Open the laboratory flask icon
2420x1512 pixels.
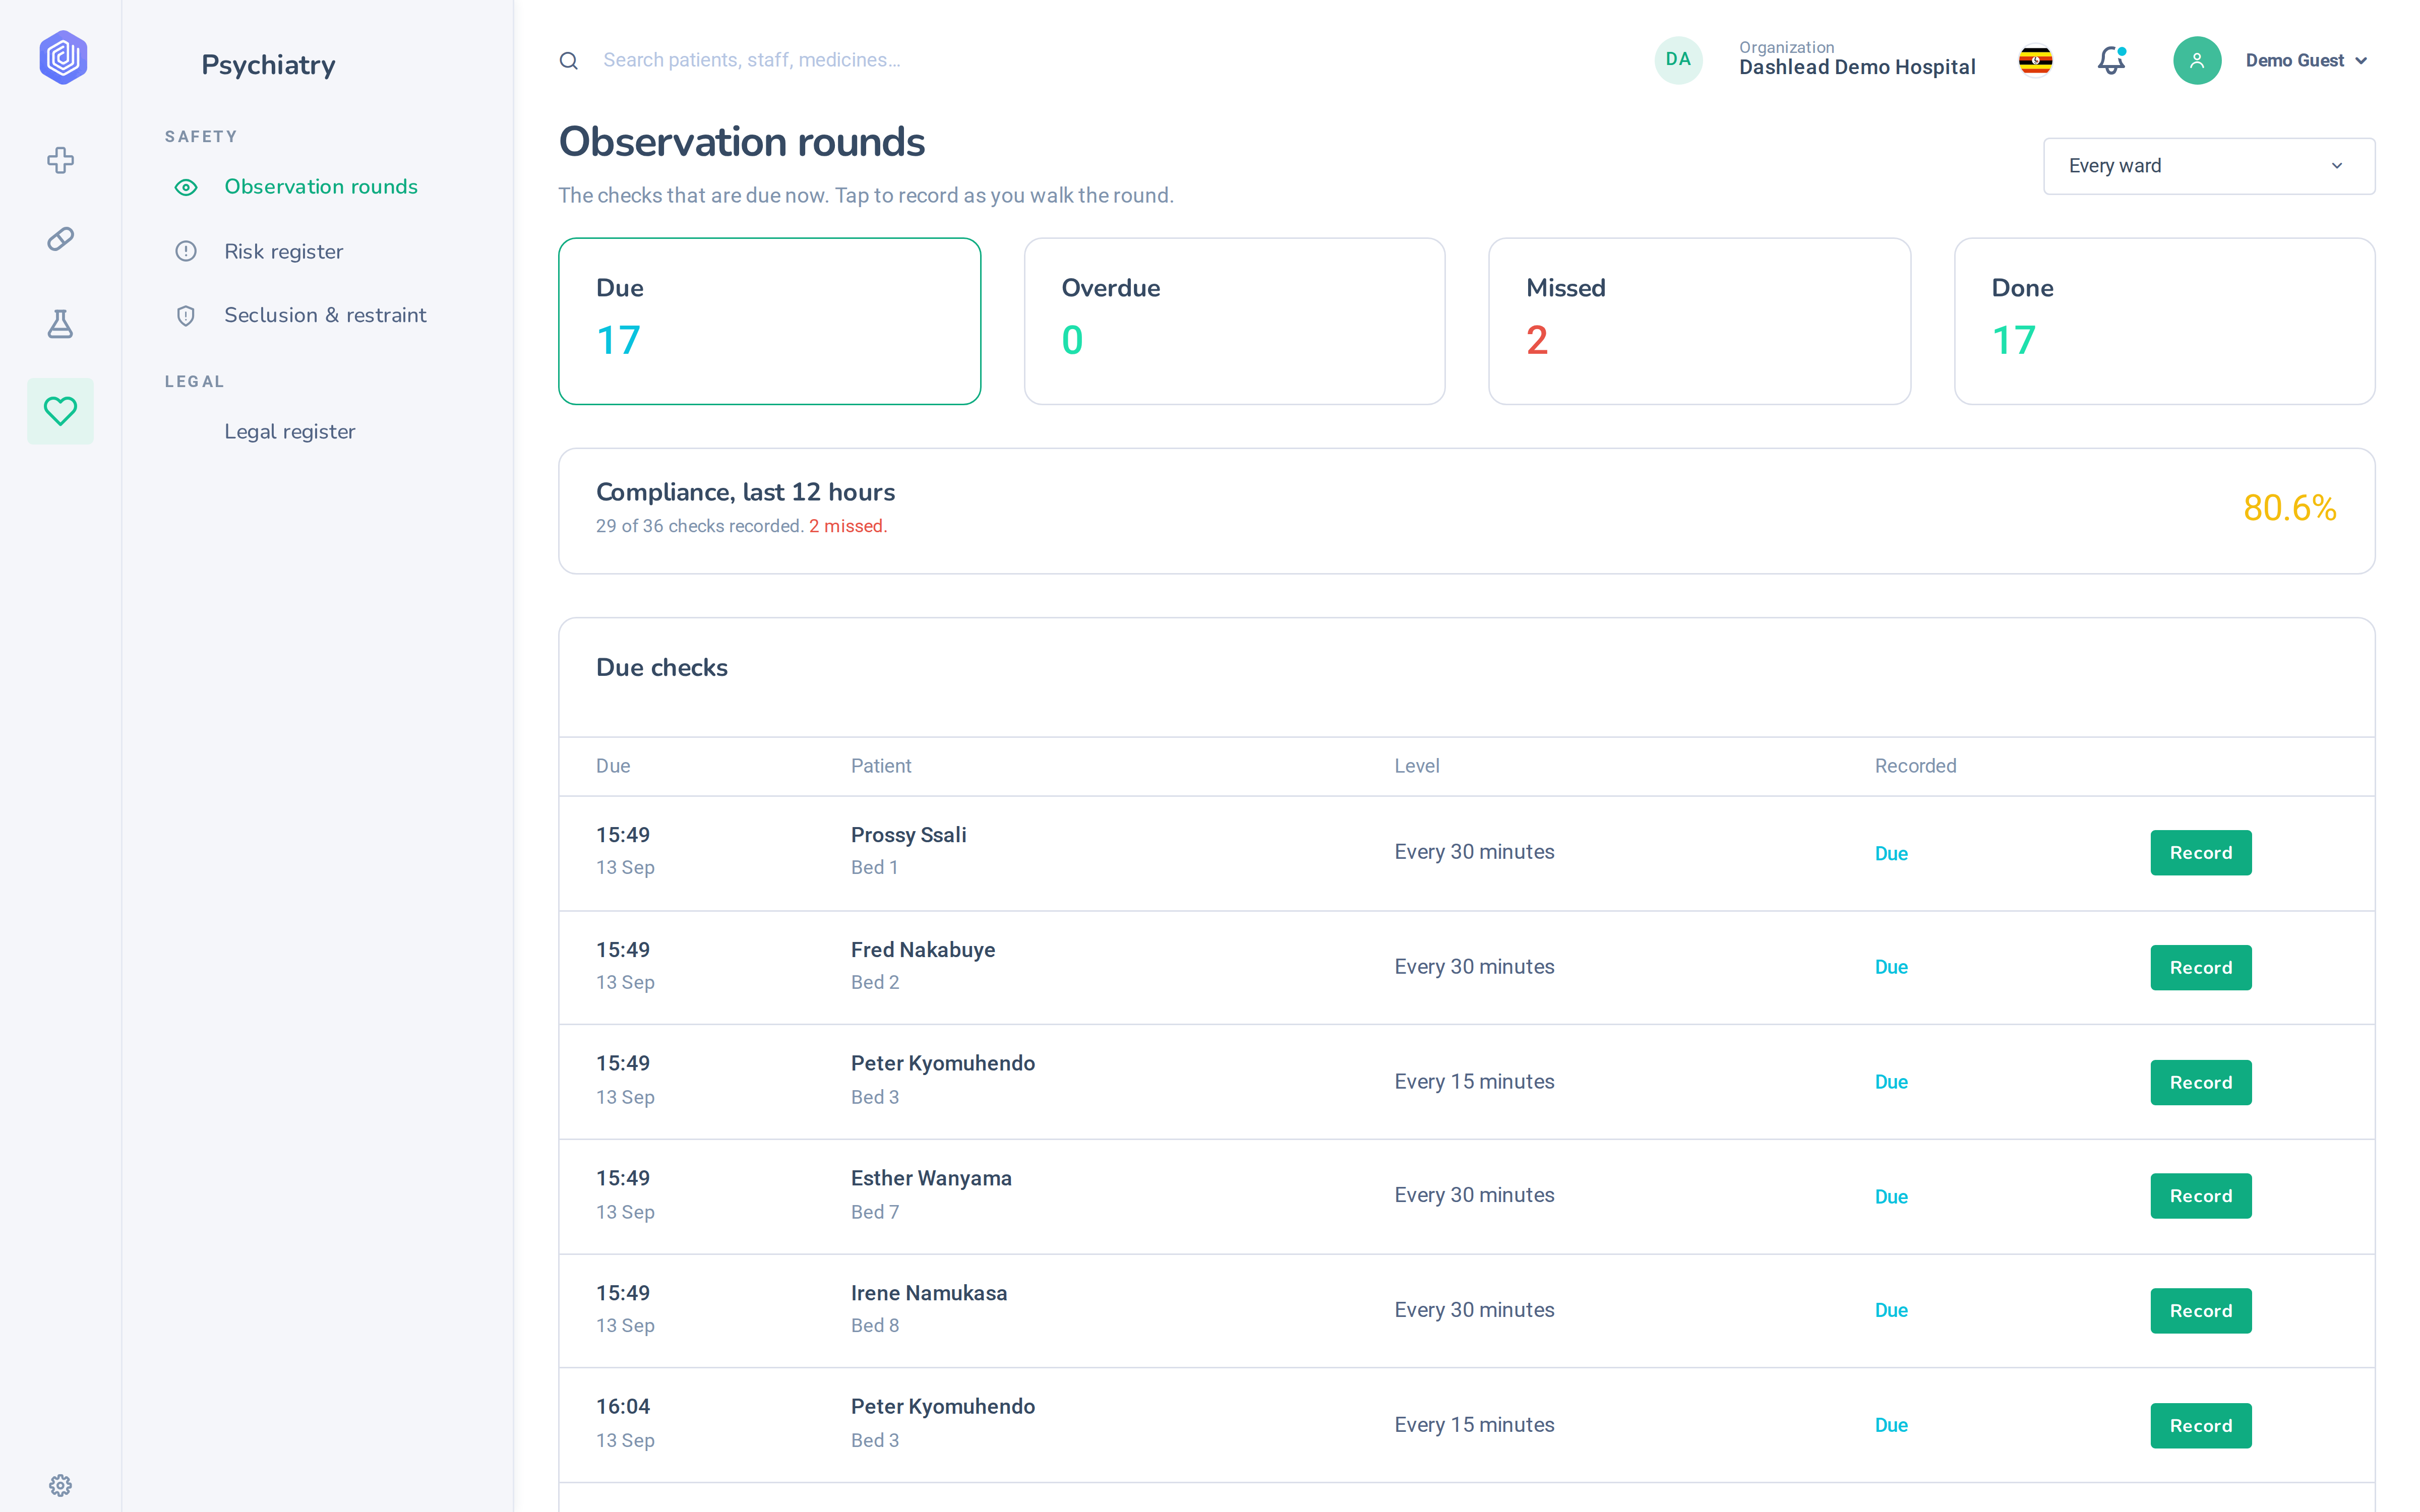61,324
